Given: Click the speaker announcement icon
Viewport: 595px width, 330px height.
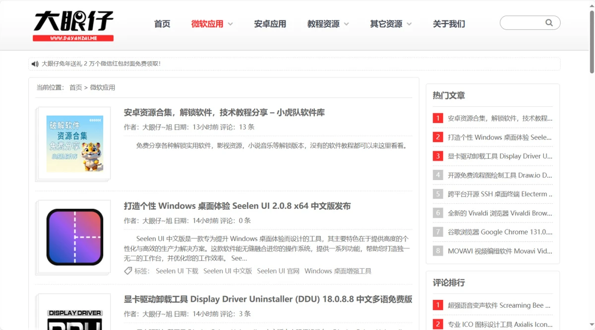Looking at the screenshot, I should [35, 64].
